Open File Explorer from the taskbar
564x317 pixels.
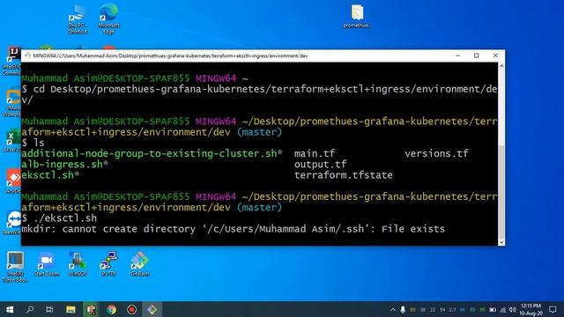[70, 309]
